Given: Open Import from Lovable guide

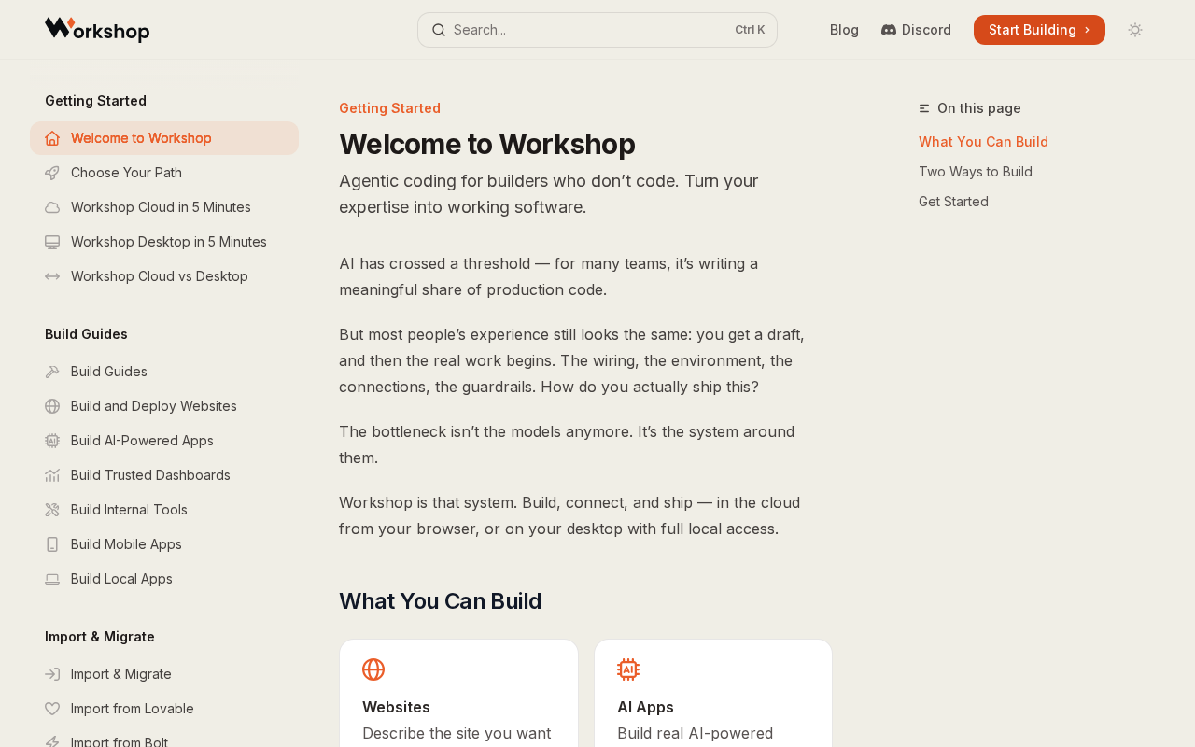Looking at the screenshot, I should click(x=164, y=709).
